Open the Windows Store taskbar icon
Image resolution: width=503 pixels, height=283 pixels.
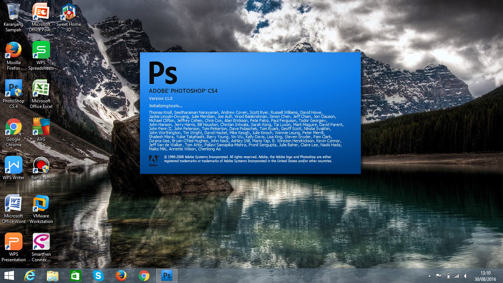coord(75,276)
